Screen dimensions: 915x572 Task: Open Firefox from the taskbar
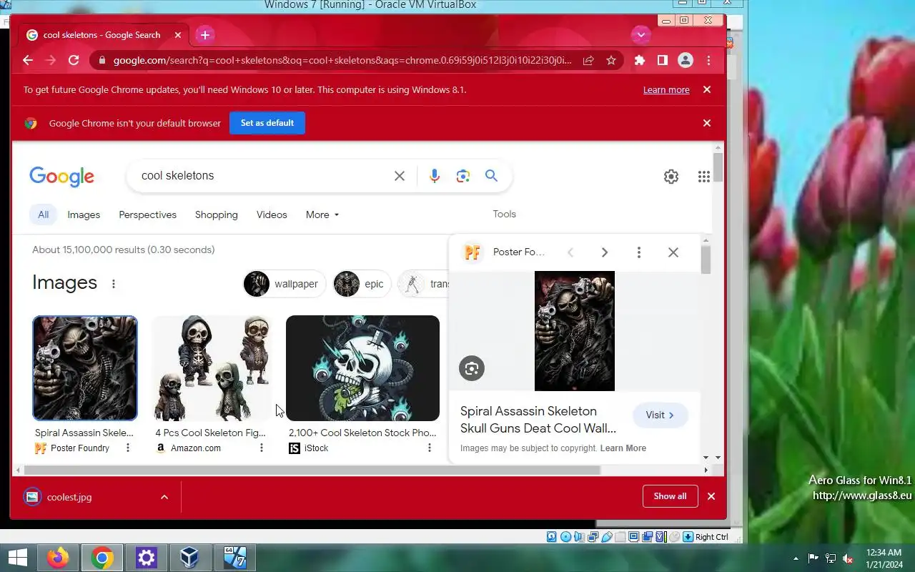click(x=58, y=558)
